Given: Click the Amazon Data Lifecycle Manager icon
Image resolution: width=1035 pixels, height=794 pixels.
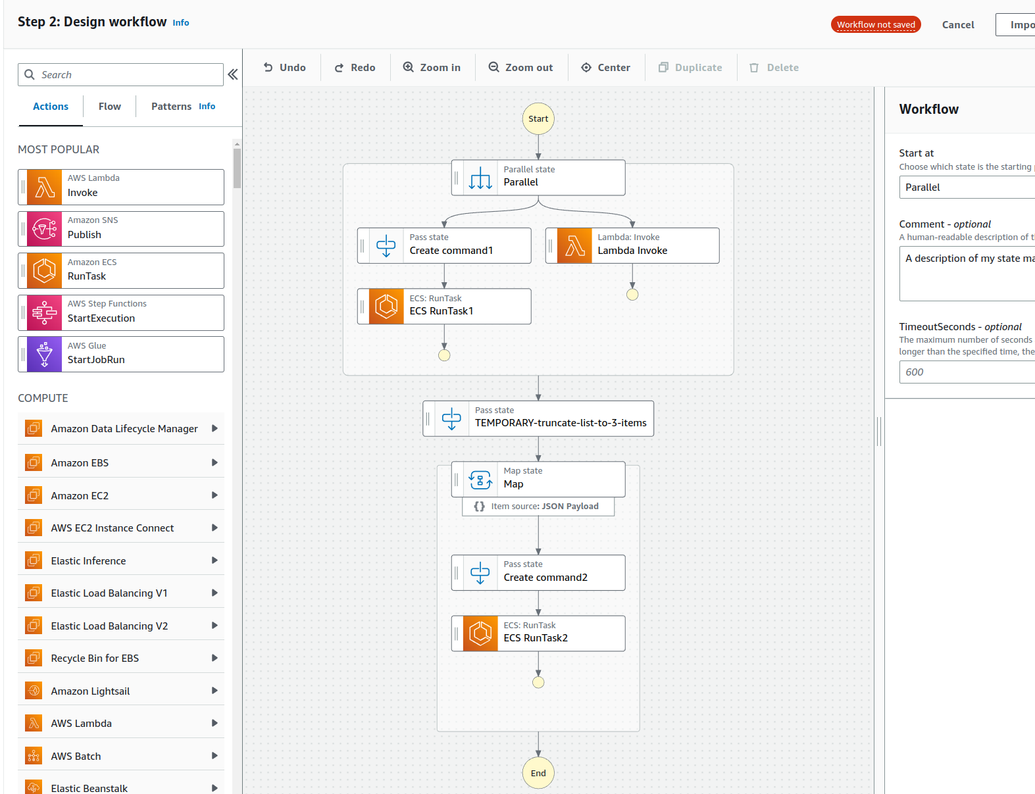Looking at the screenshot, I should click(x=34, y=428).
